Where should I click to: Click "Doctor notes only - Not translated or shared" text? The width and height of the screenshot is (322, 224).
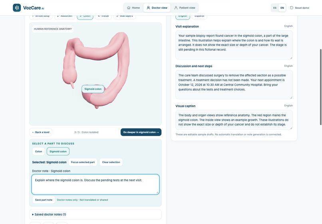click(82, 200)
